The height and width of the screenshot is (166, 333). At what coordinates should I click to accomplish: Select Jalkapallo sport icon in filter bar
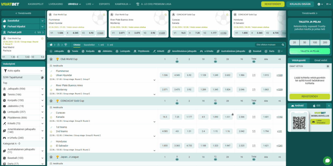click(51, 51)
